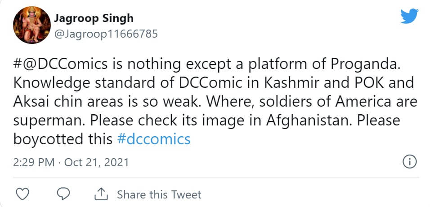Click the 2:29 PM timestamp

[34, 162]
